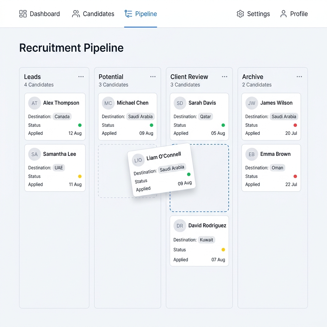Click James Wilson's '20 Jul' applied date
This screenshot has width=327, height=327.
pyautogui.click(x=291, y=133)
